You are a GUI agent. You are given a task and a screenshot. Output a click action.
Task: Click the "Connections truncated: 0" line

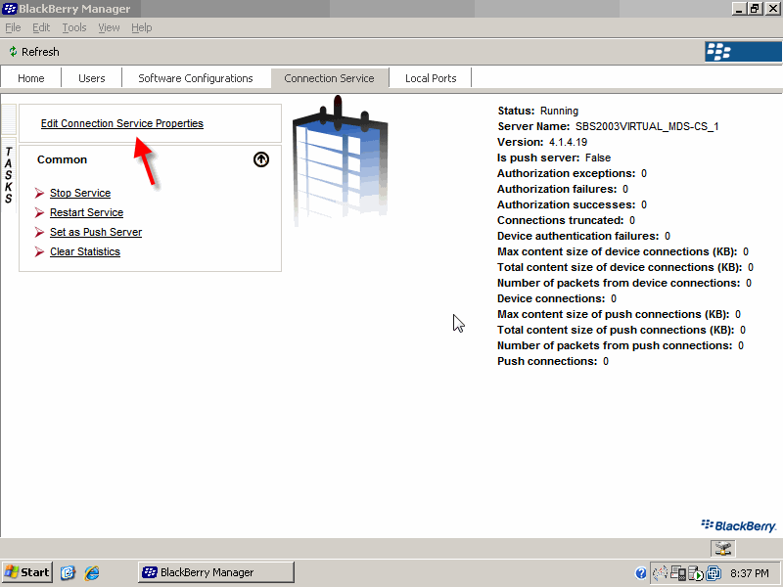[567, 220]
